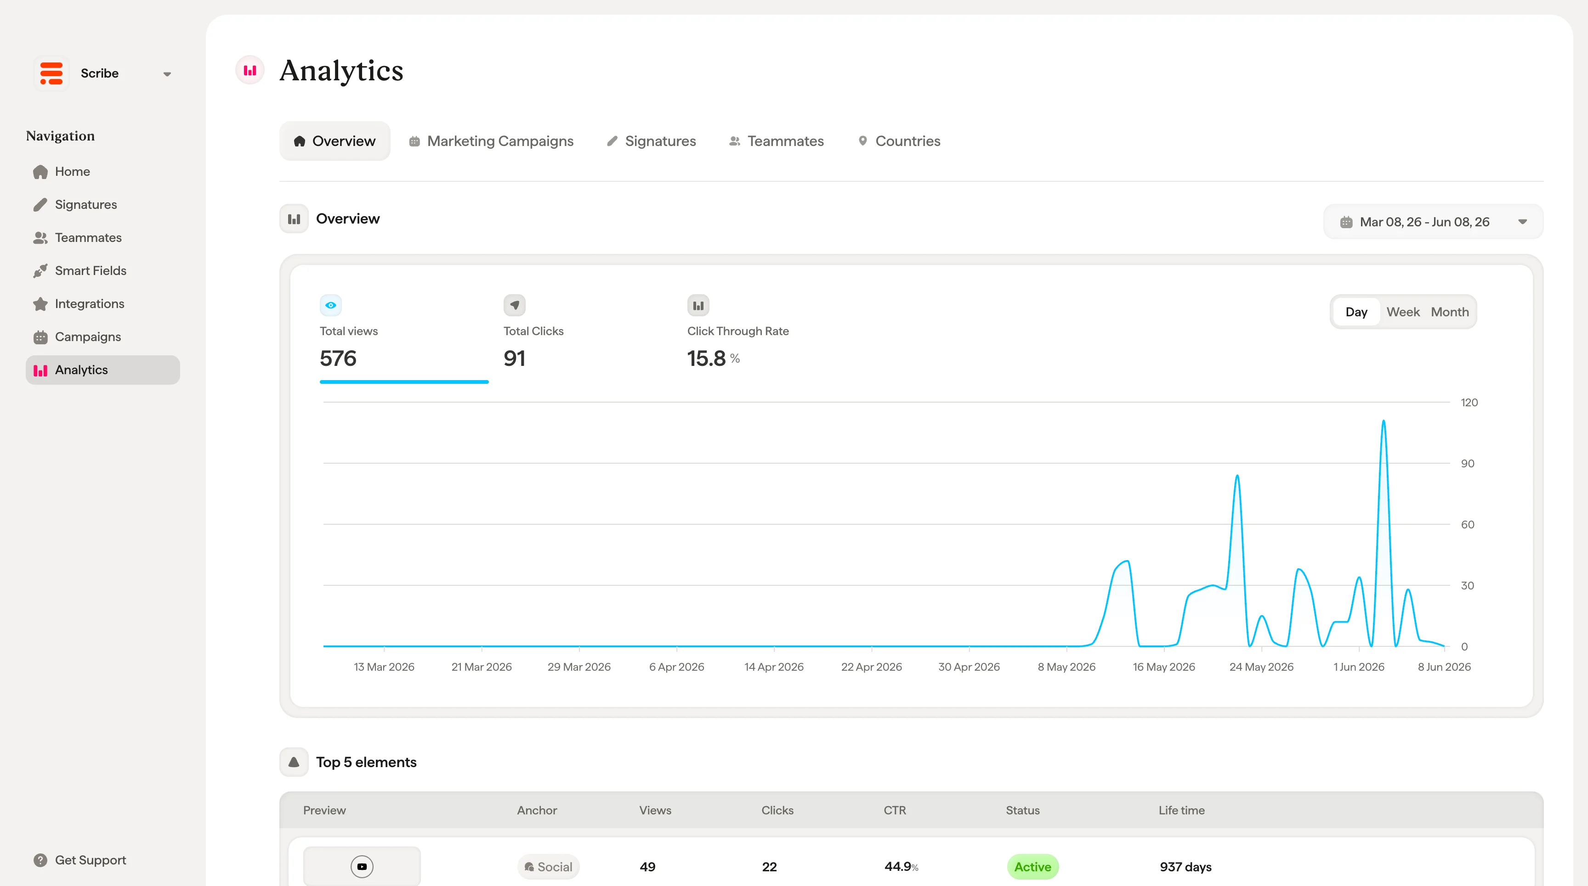The height and width of the screenshot is (886, 1588).
Task: Click the Smart Fields plug icon
Action: pyautogui.click(x=40, y=271)
